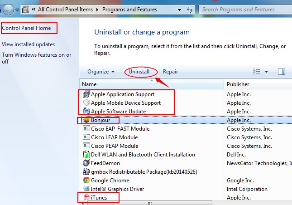Click NewsGator Technologies publisher cell

coord(259,163)
